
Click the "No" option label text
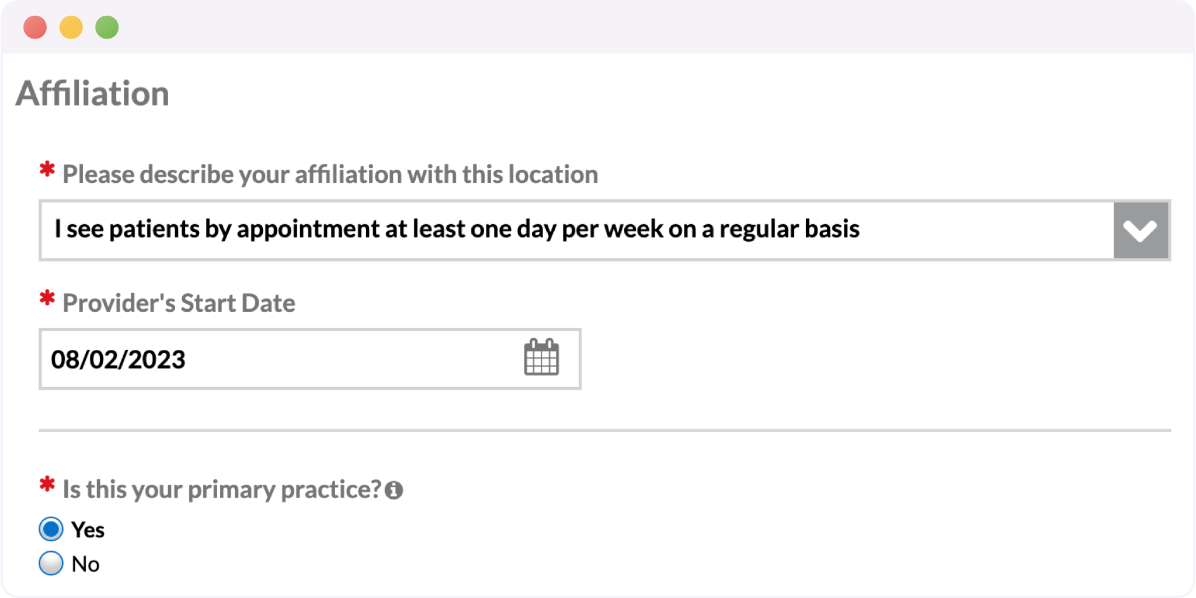[x=85, y=564]
